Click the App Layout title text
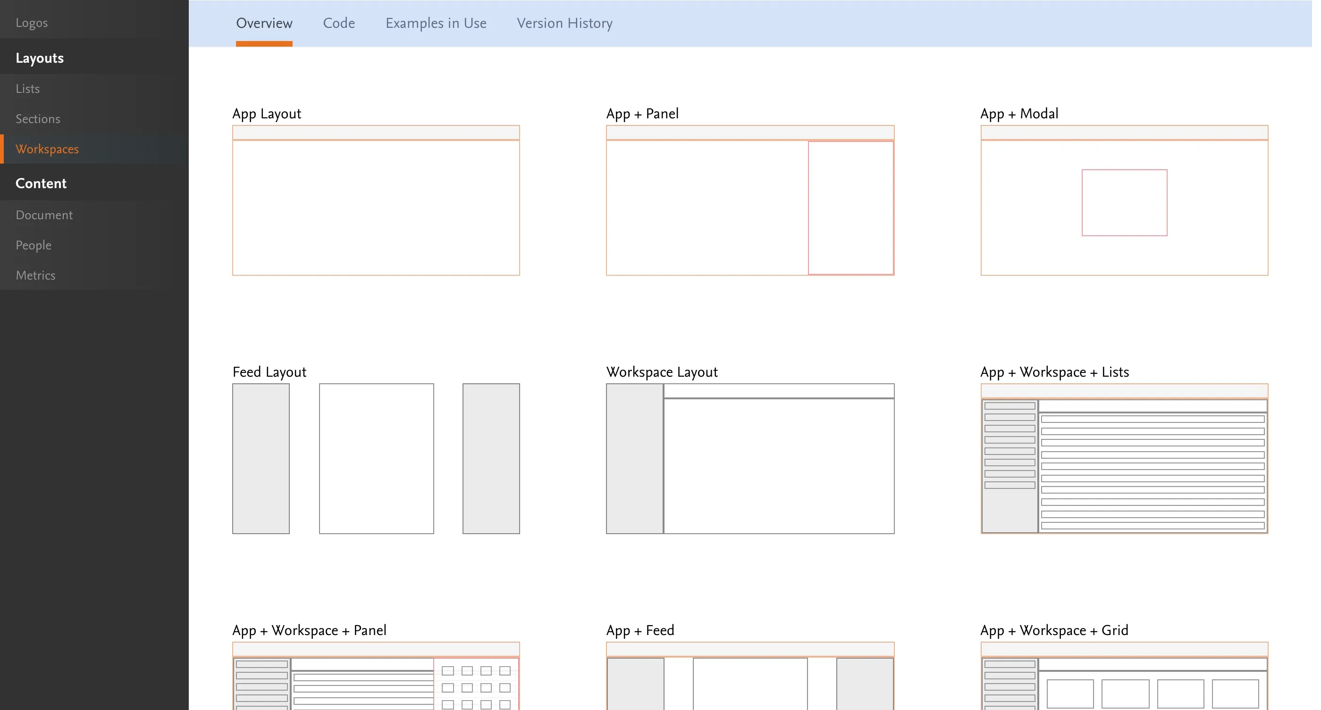Screen dimensions: 1321x710 coord(267,114)
